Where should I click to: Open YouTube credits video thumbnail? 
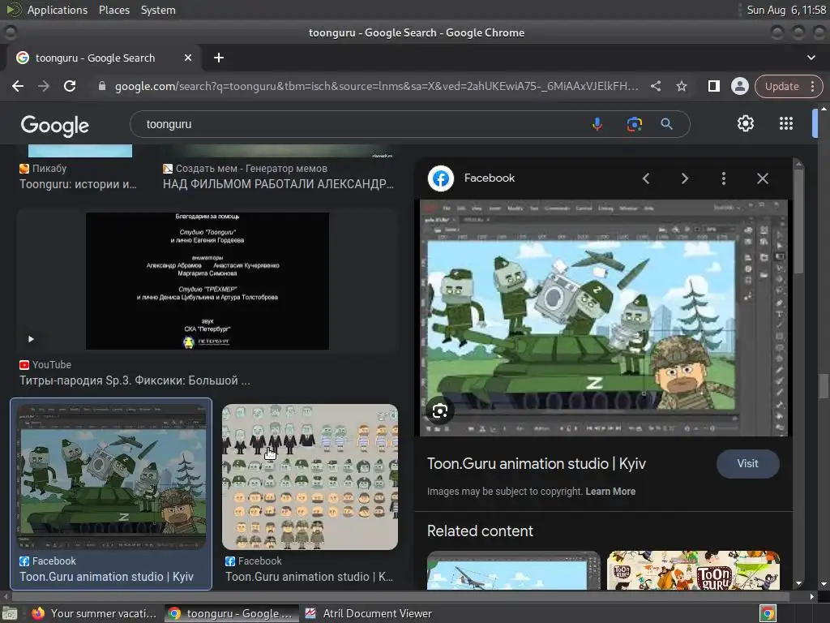click(207, 281)
